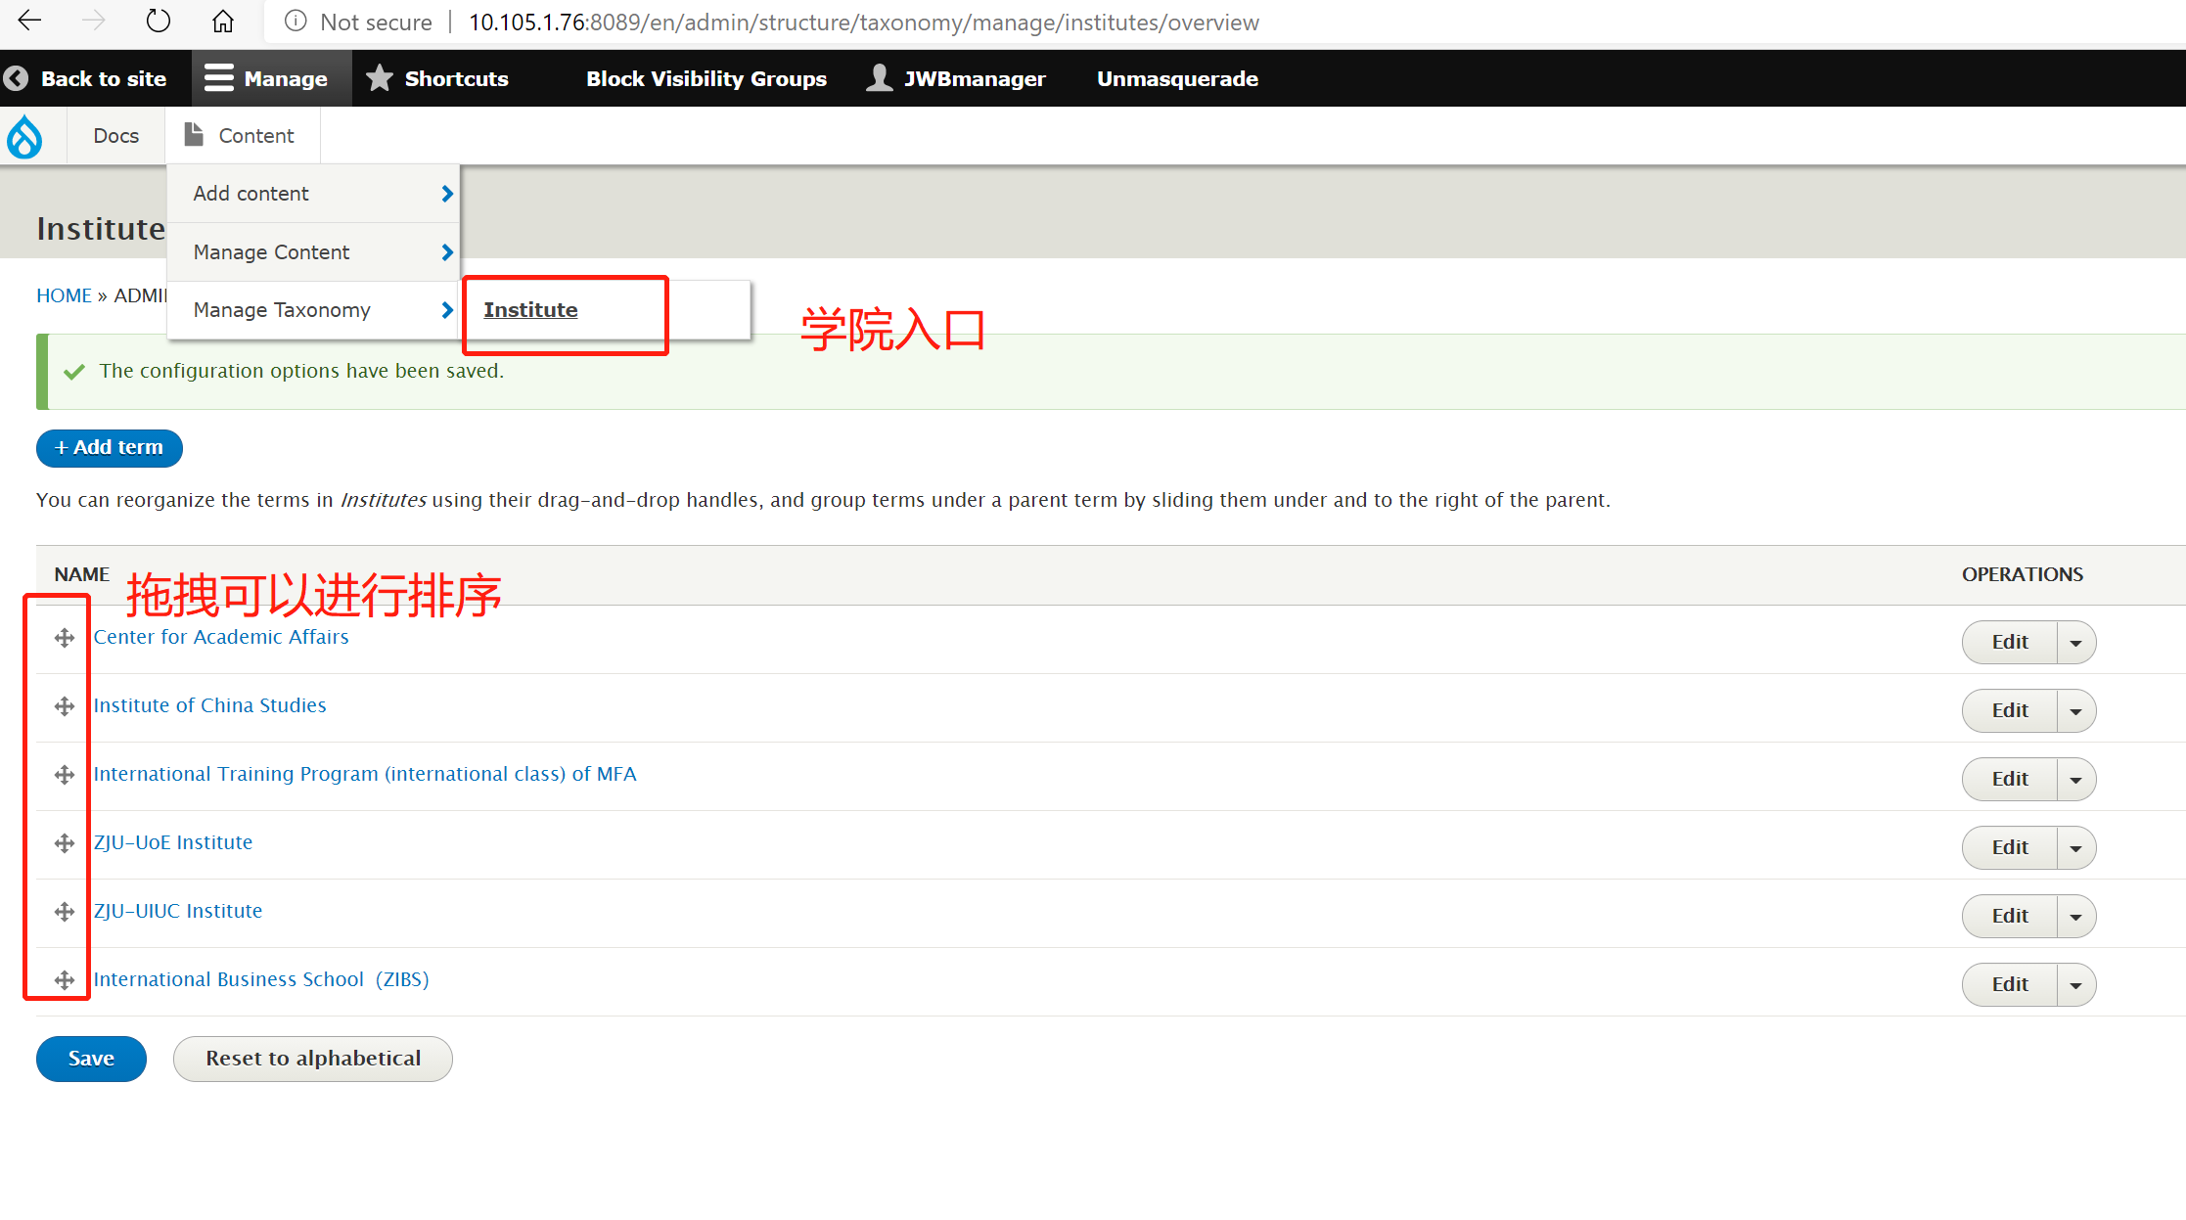2186x1220 pixels.
Task: Click browser home icon
Action: 223,22
